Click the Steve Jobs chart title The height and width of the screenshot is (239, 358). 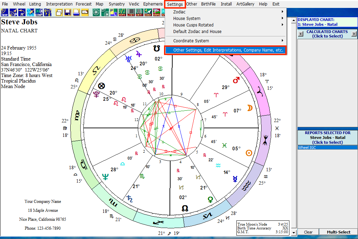(19, 22)
